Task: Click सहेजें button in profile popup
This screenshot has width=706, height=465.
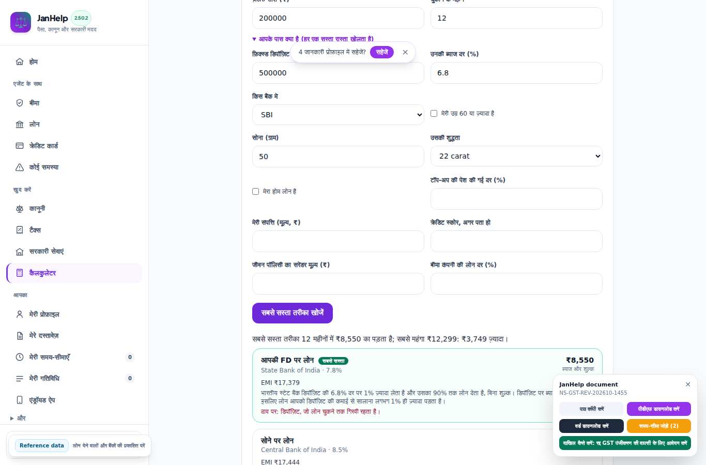Action: point(382,52)
